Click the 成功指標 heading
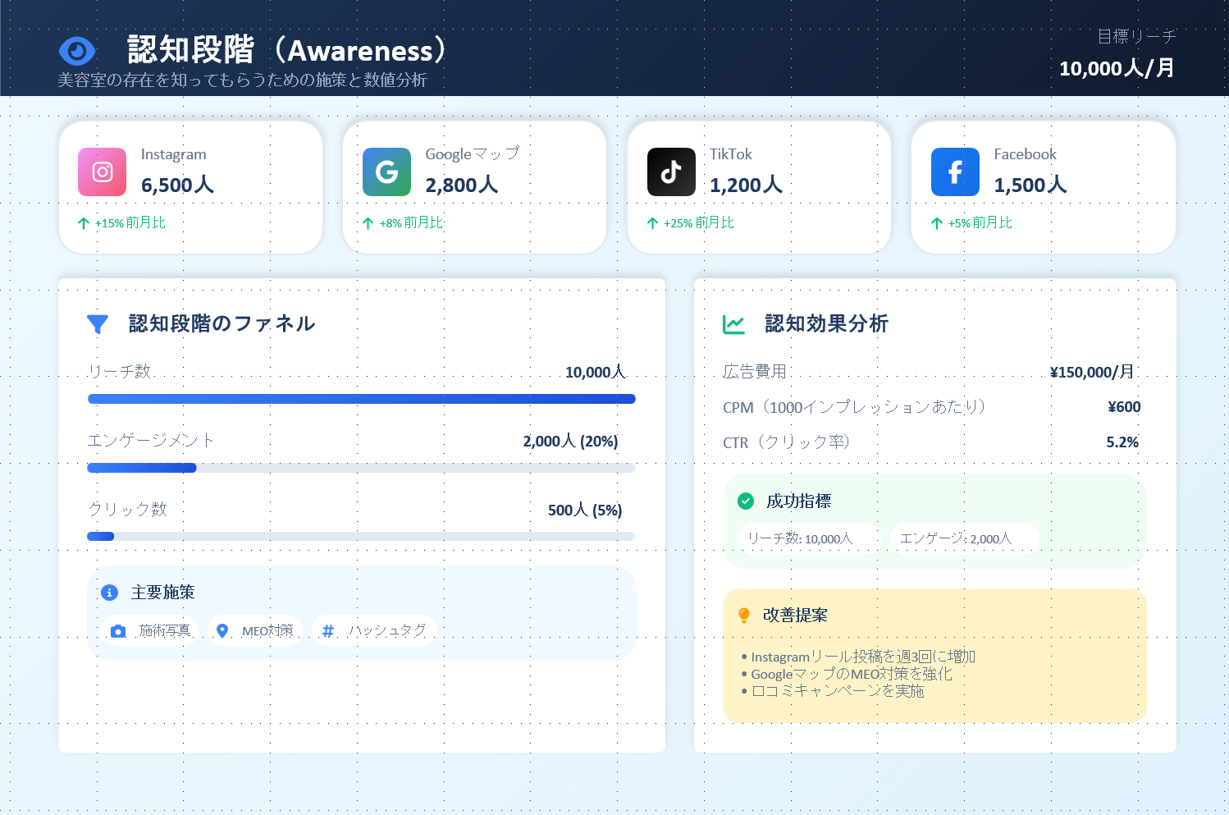The height and width of the screenshot is (815, 1229). tap(798, 501)
